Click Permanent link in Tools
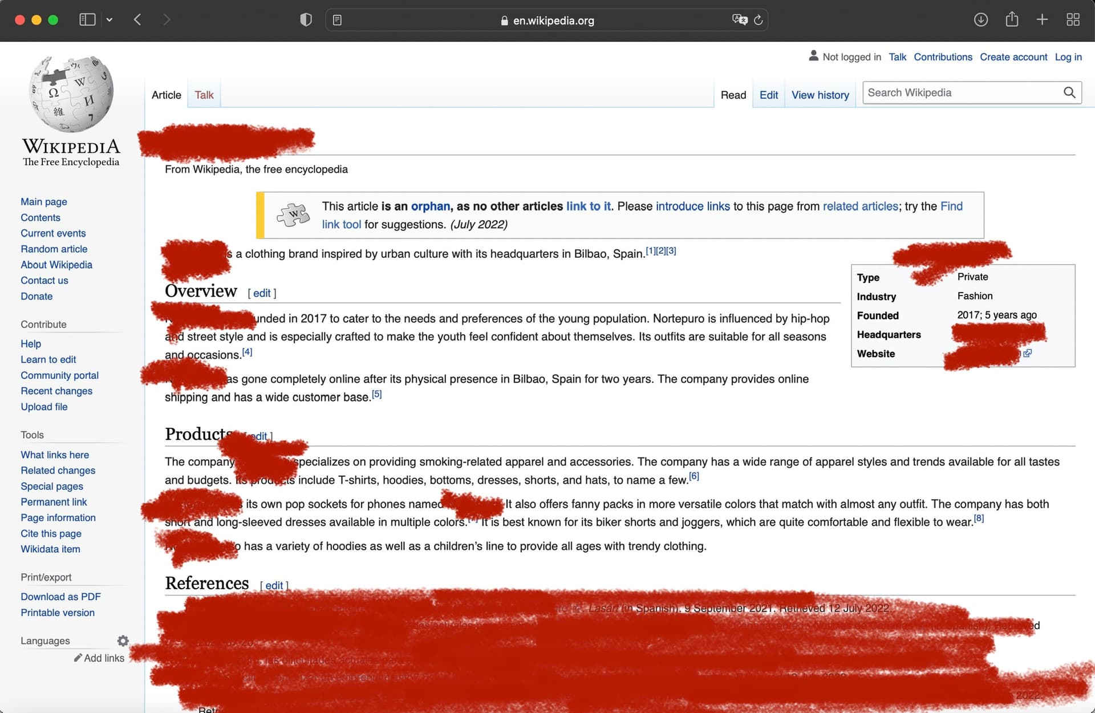1095x713 pixels. [x=54, y=502]
